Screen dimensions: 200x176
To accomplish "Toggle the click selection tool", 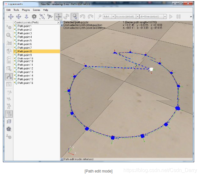I will click(75, 17).
